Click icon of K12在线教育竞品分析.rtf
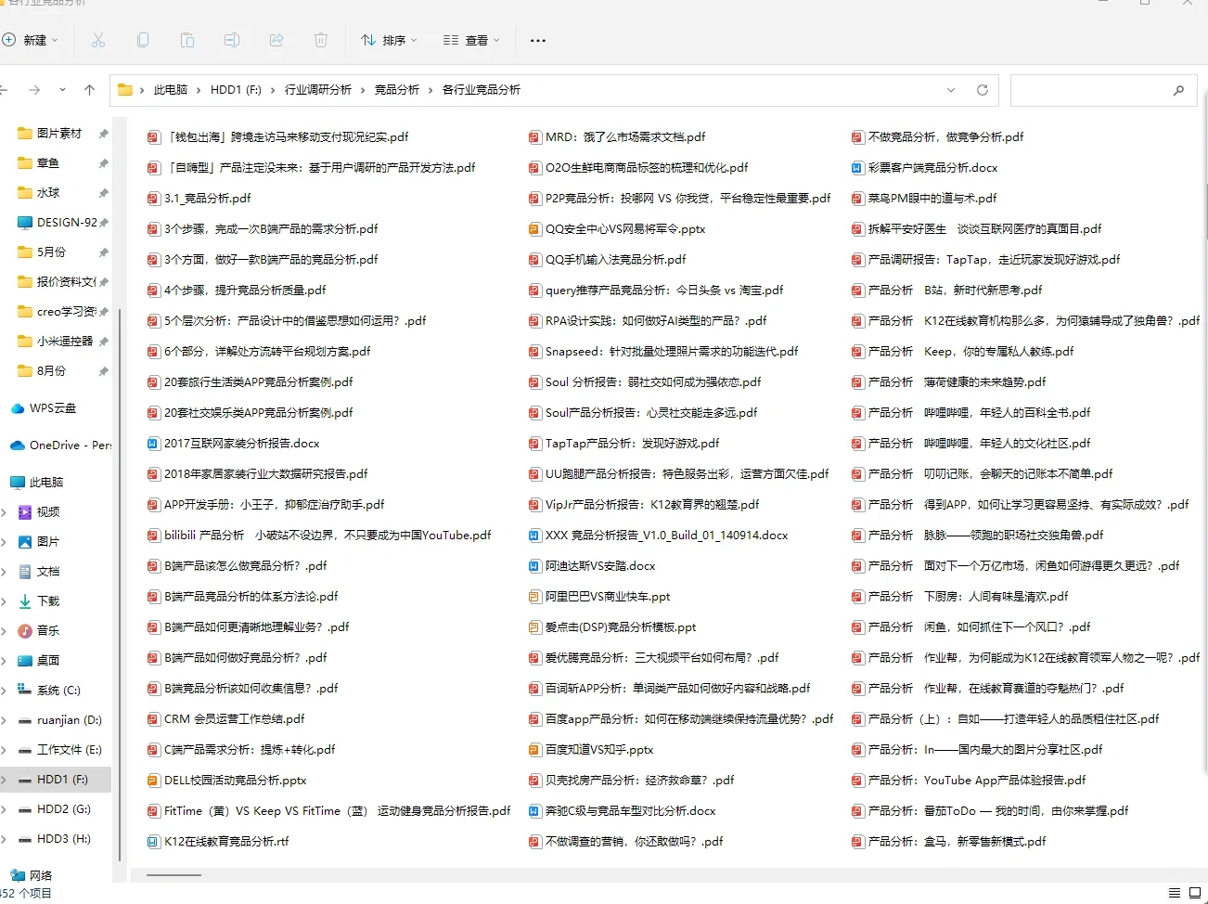This screenshot has height=904, width=1208. [153, 842]
